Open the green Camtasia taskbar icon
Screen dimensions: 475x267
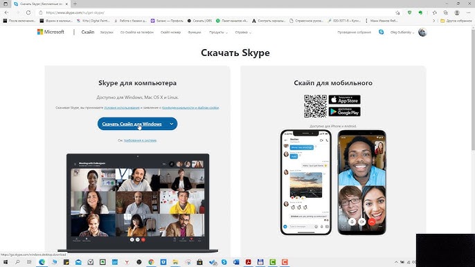[x=272, y=262]
